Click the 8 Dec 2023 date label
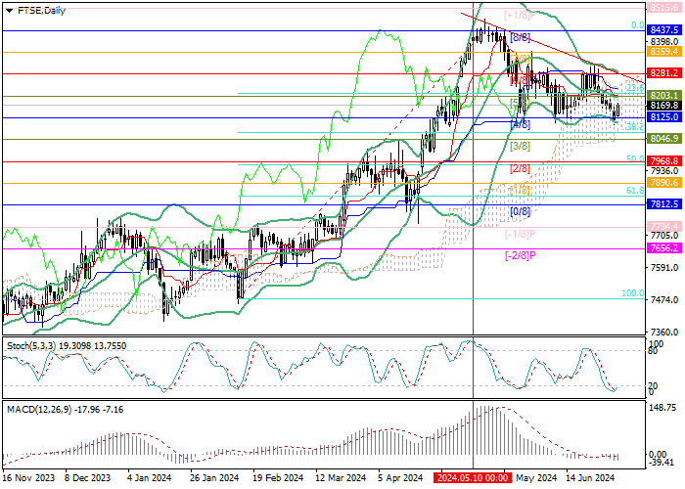The image size is (685, 489). point(87,478)
